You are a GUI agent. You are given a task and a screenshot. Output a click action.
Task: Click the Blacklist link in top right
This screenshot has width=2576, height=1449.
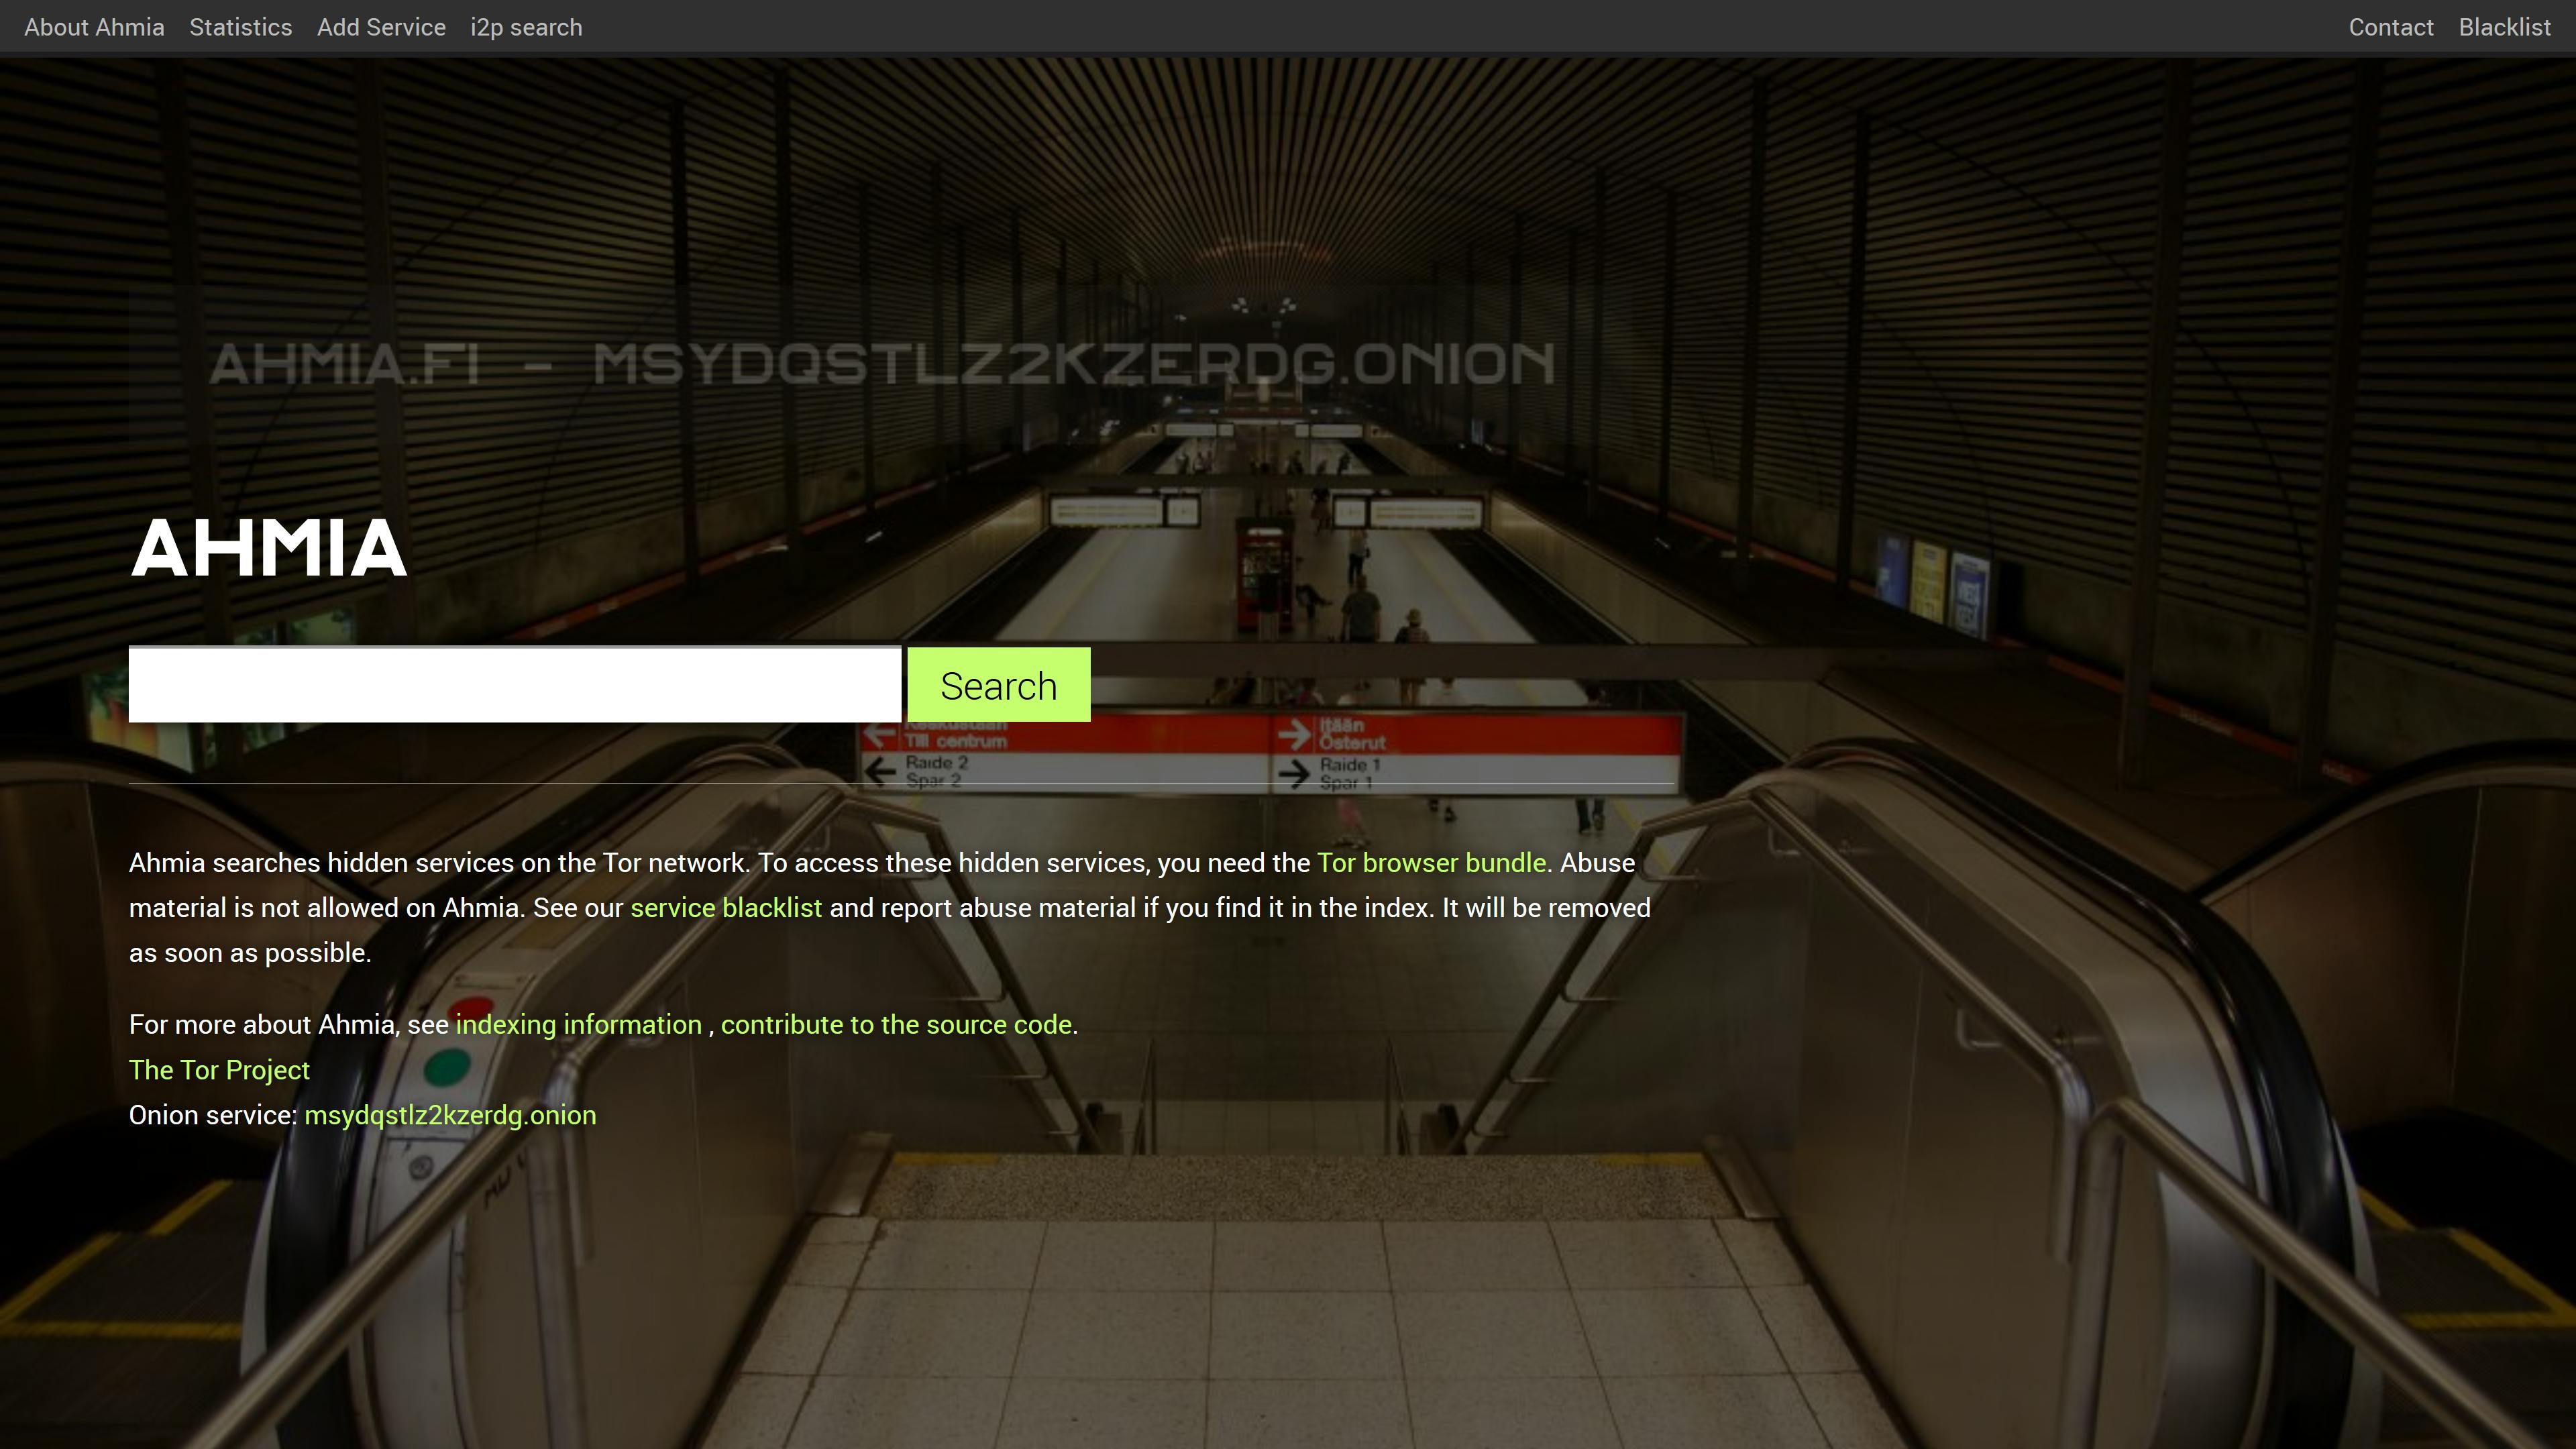click(x=2506, y=27)
